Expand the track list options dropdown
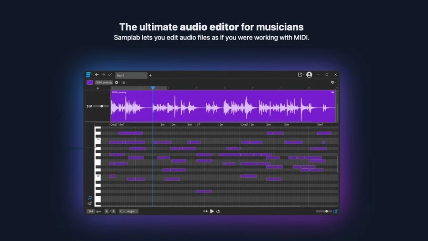Screen dimensions: 428x241 [124, 82]
